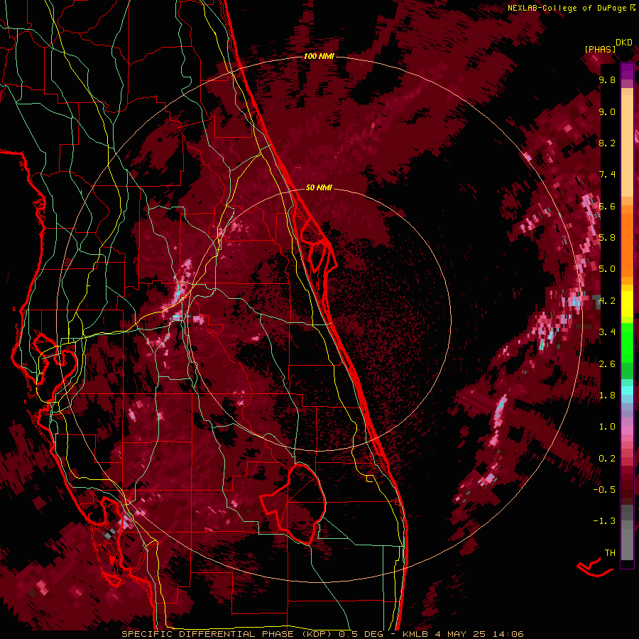The image size is (639, 639).
Task: Click the 8.2 color scale value
Action: [x=607, y=143]
